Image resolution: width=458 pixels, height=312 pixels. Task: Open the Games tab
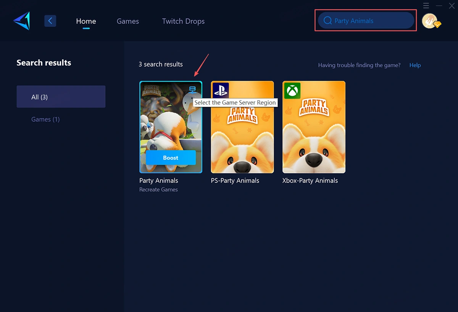[x=127, y=21]
